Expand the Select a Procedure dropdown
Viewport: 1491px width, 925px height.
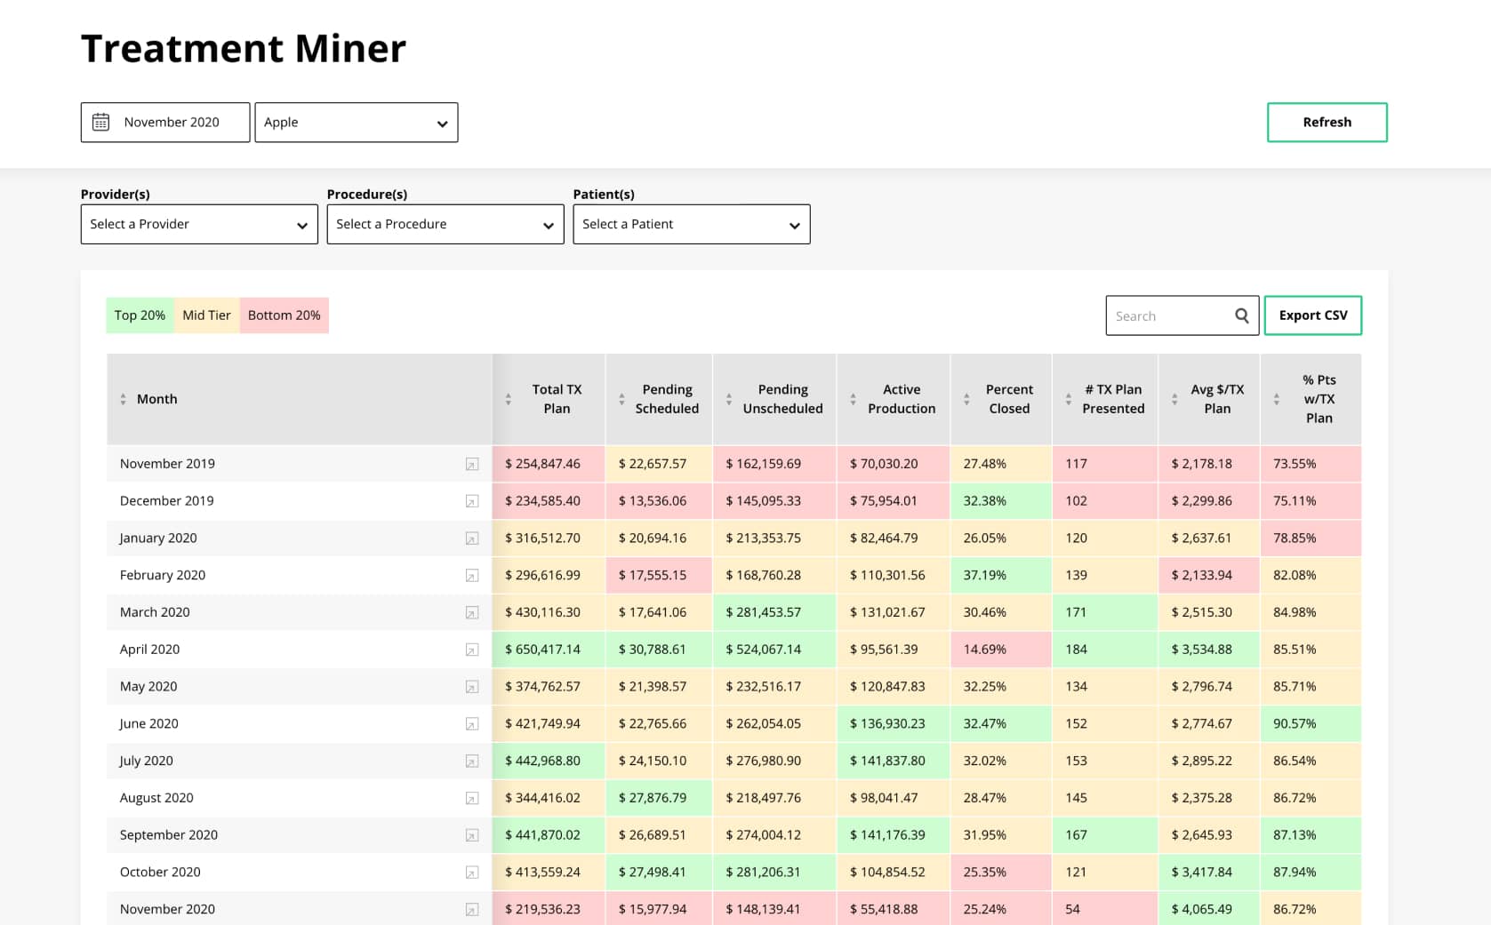tap(445, 225)
